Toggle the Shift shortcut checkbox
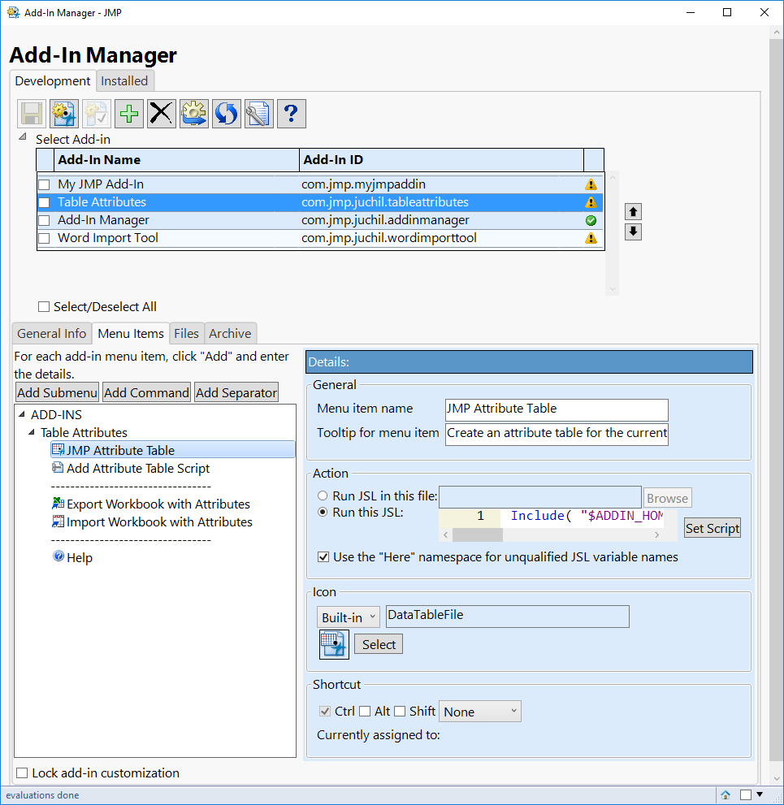Image resolution: width=784 pixels, height=805 pixels. [400, 712]
